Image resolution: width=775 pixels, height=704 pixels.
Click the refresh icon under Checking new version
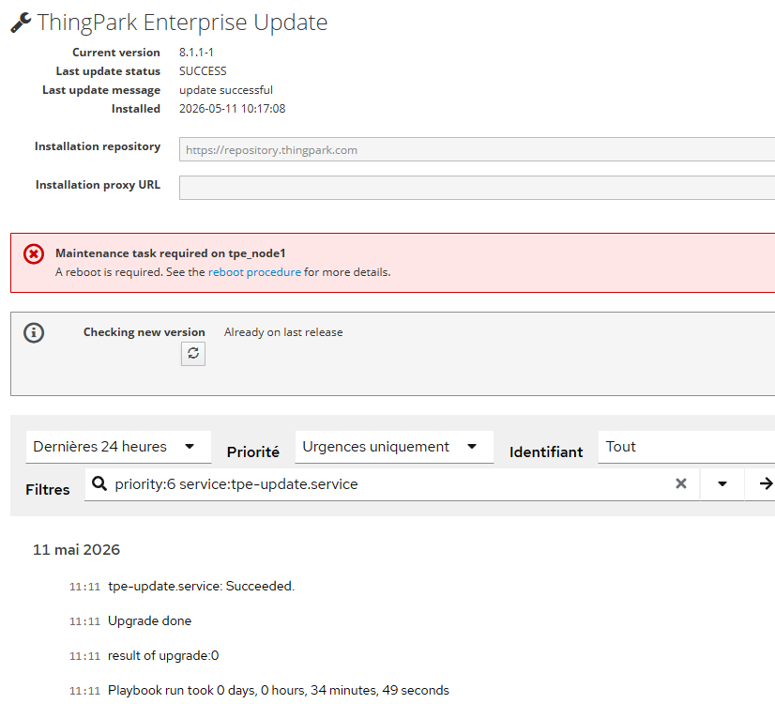pyautogui.click(x=192, y=354)
